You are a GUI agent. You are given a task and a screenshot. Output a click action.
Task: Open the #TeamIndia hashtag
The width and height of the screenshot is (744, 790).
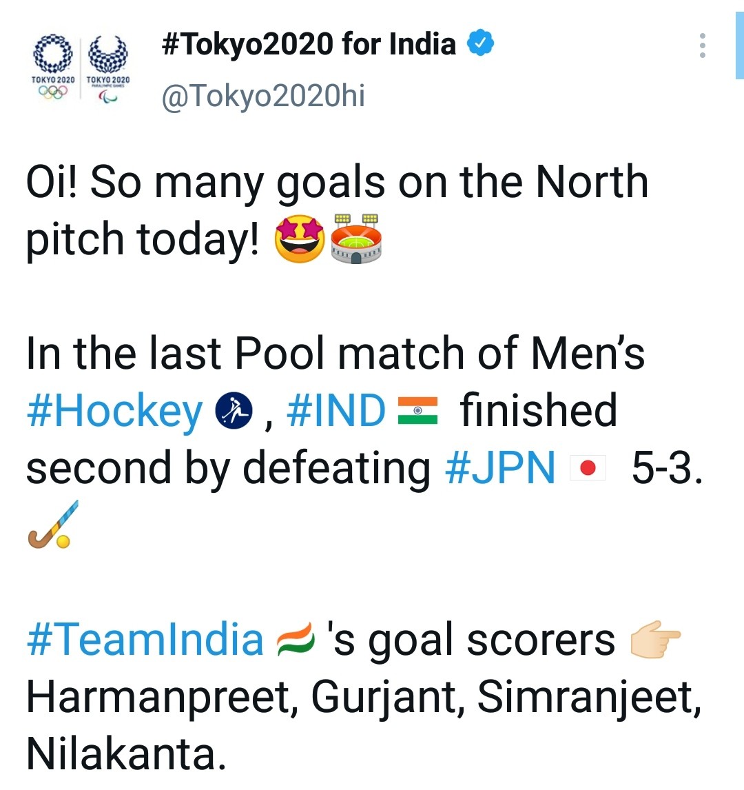coord(145,639)
